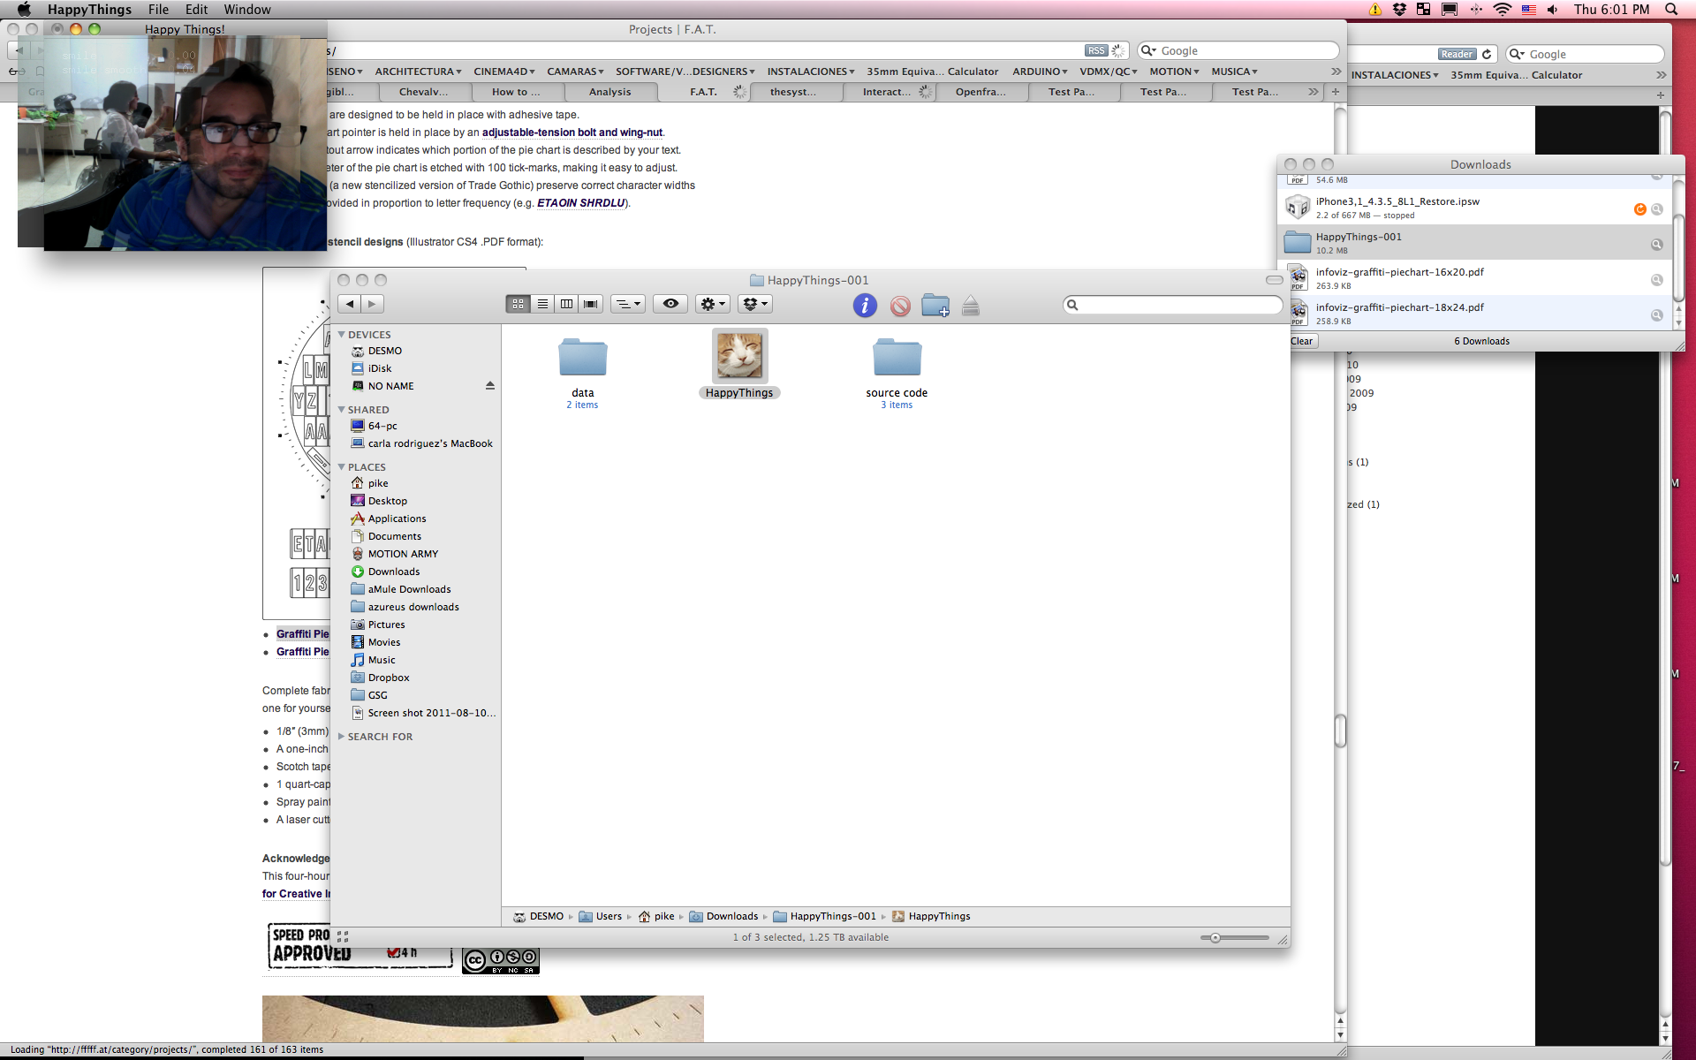Reveal HappyThings-001 download in Finder
The image size is (1696, 1060).
[1657, 245]
